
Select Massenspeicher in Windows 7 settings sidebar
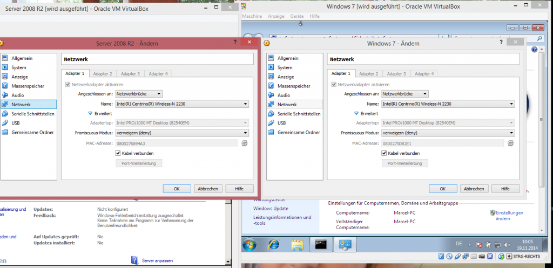click(294, 86)
